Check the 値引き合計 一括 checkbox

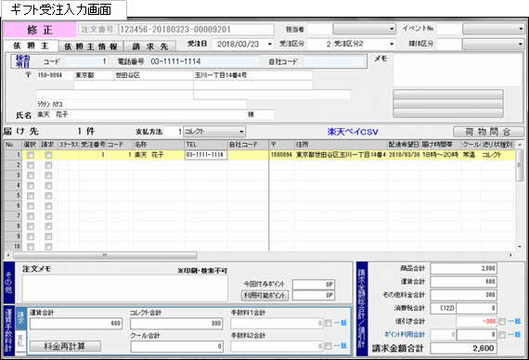502,322
